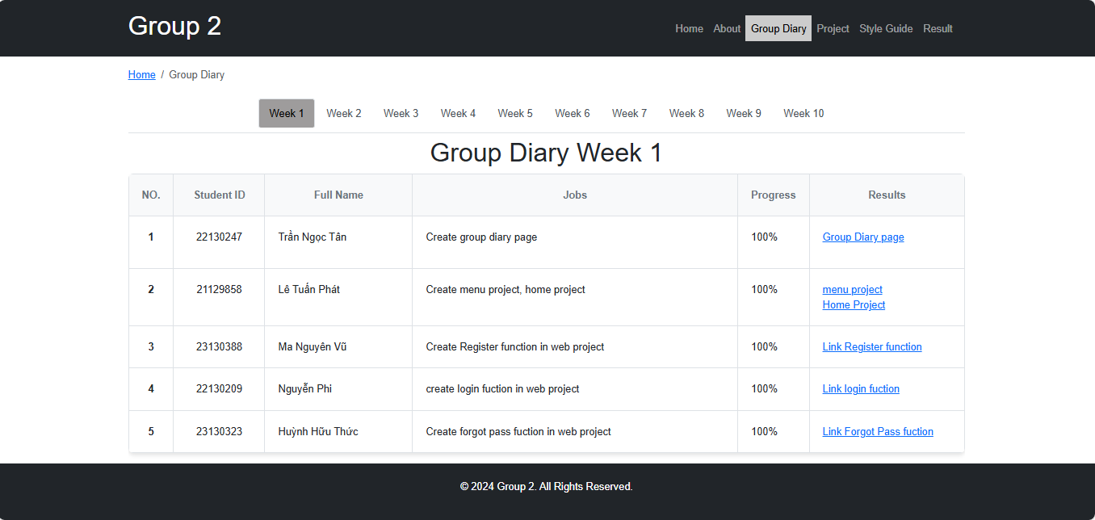
Task: Show the Week 5 diary tab
Action: [x=515, y=113]
